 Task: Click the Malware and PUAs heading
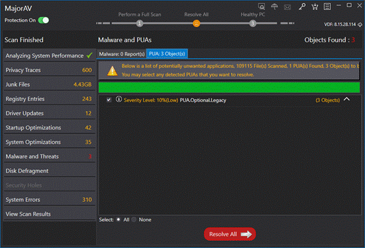click(x=125, y=40)
